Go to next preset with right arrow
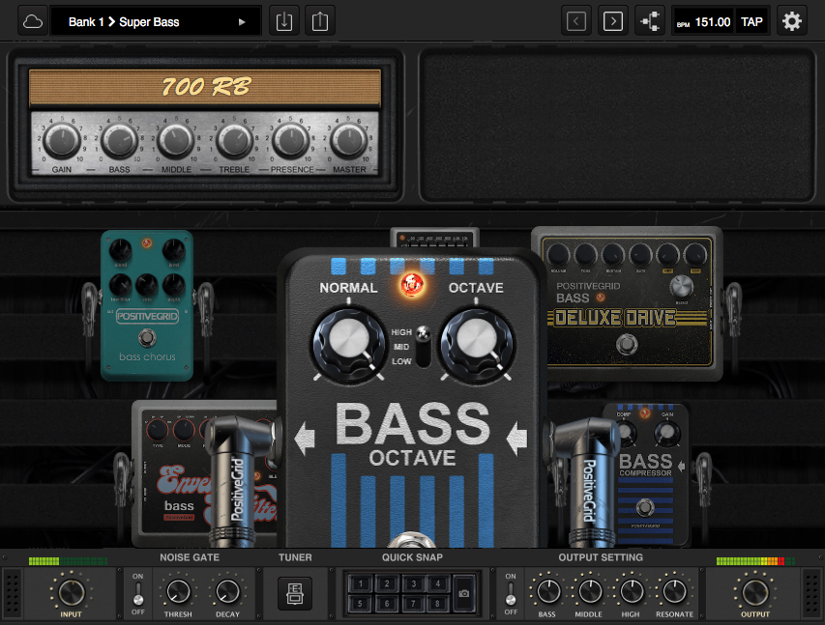The height and width of the screenshot is (625, 825). (612, 19)
